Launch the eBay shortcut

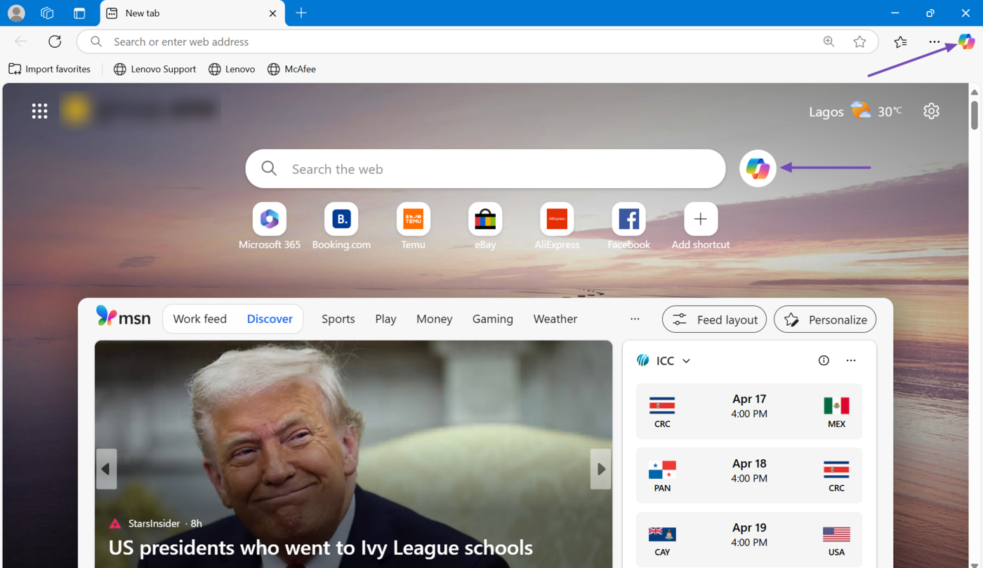(x=485, y=219)
